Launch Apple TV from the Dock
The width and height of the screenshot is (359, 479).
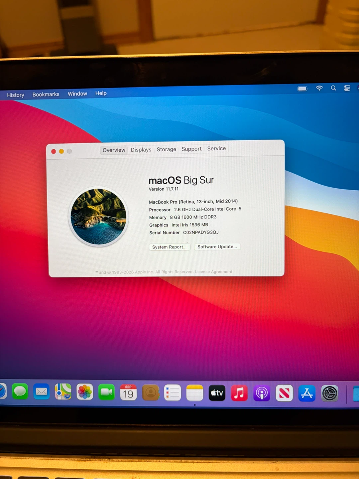[217, 393]
